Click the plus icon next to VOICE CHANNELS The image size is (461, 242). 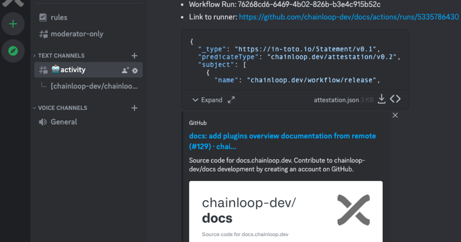click(x=134, y=108)
